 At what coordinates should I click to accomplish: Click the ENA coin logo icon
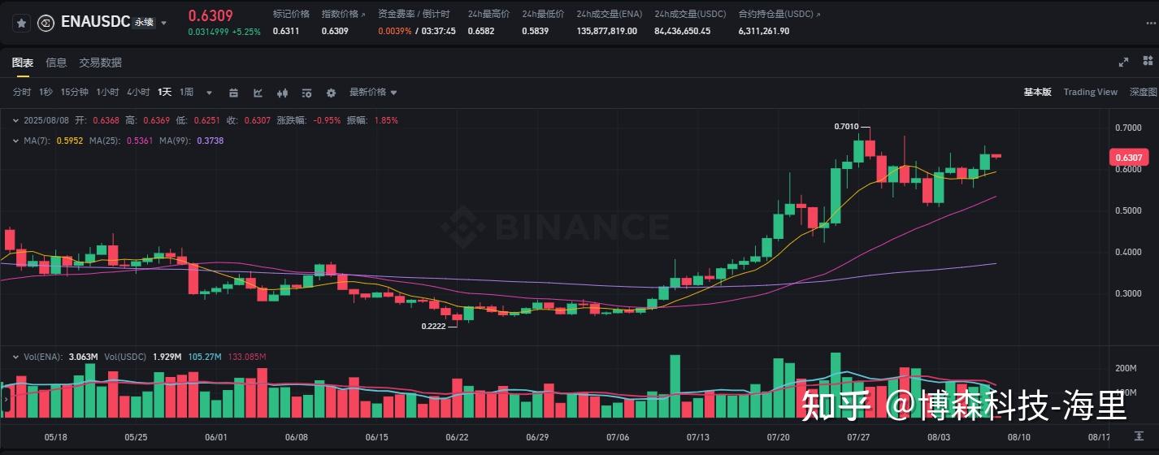click(x=47, y=24)
